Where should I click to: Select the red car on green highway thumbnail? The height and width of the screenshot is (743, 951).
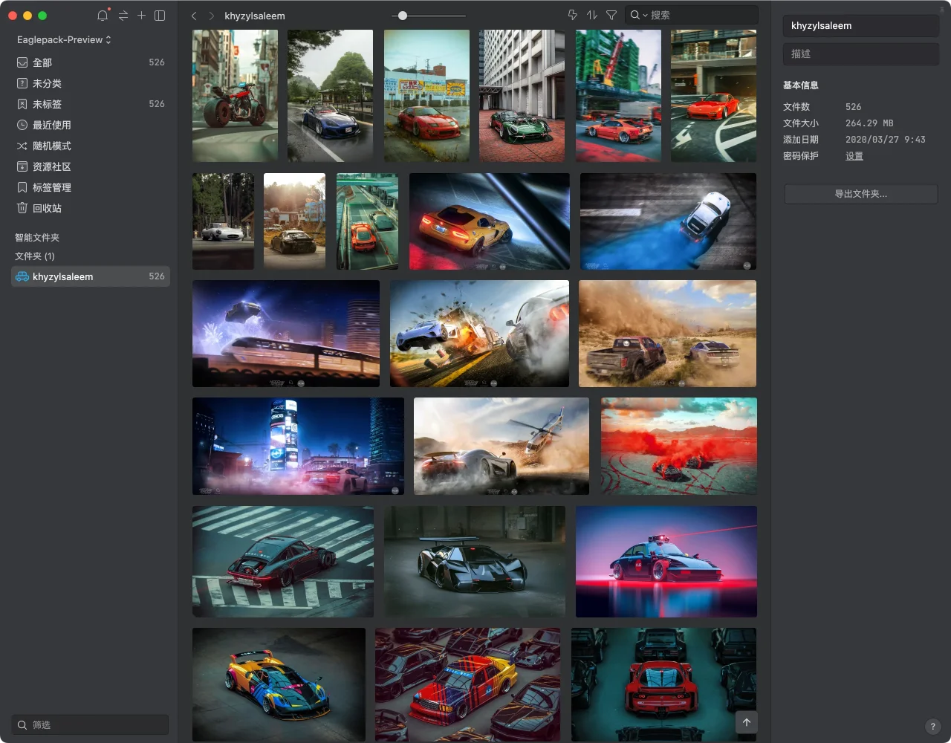367,221
